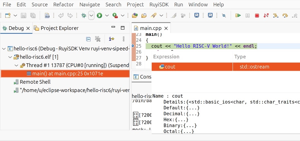Close the main.cpp editor tab

tap(166, 28)
